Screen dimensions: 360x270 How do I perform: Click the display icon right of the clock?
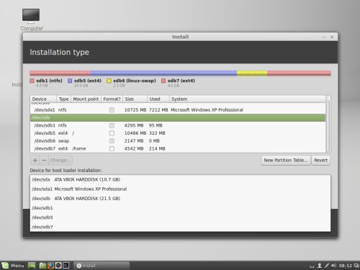tap(356, 266)
